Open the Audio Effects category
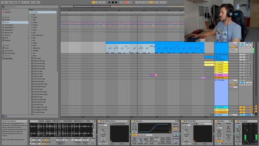Screen dimensions: 259x146 coord(9,28)
